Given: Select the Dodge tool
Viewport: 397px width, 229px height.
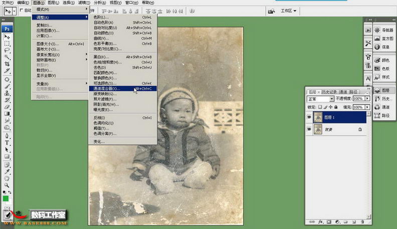Looking at the screenshot, I should coord(7,127).
